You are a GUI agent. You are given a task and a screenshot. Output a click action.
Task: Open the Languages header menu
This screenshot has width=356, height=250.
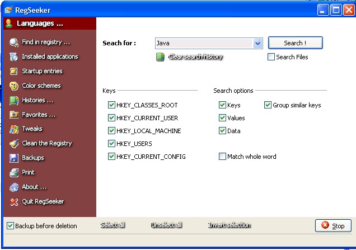coord(39,23)
